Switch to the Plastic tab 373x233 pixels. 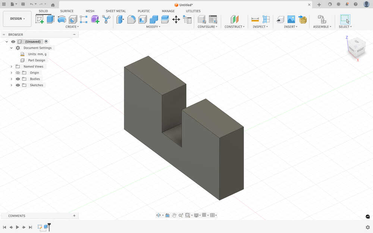tap(144, 11)
